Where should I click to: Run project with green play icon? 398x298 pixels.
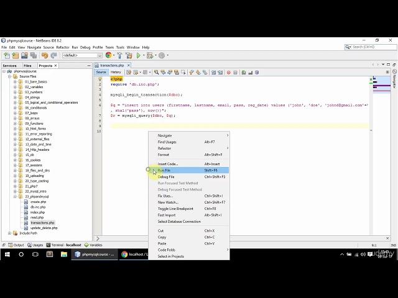[x=138, y=55]
